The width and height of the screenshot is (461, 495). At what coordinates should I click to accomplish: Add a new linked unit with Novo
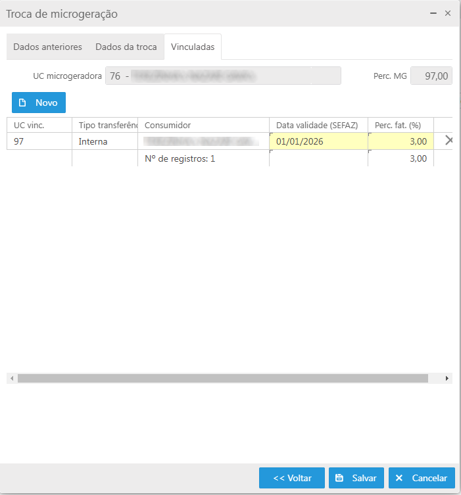pos(39,103)
